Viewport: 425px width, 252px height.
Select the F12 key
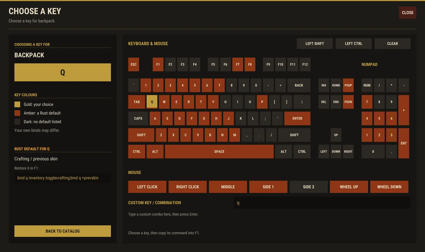(x=305, y=64)
